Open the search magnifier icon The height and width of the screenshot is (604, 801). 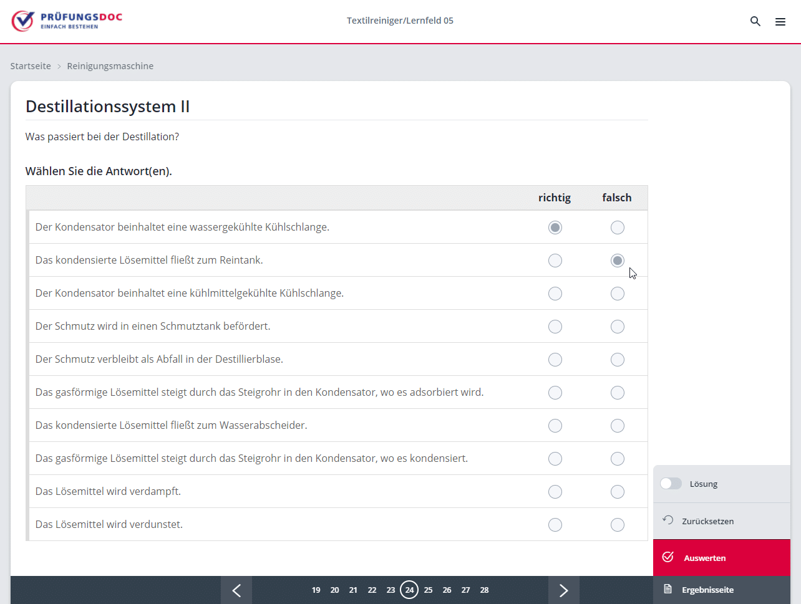click(x=755, y=21)
